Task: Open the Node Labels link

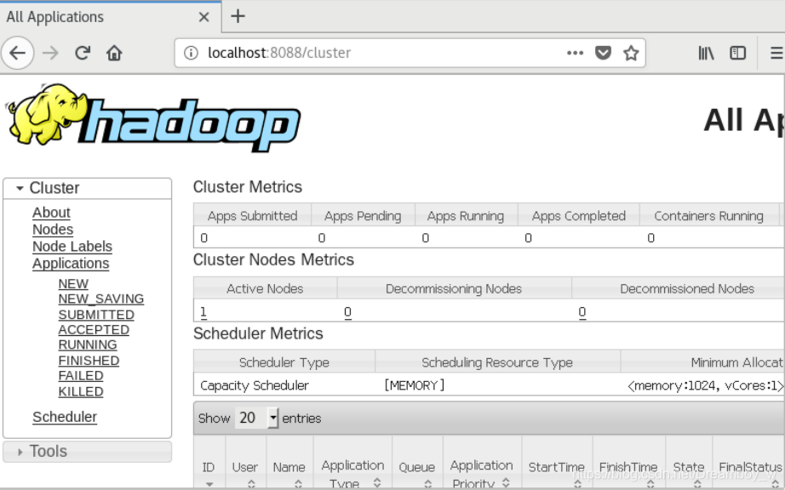Action: [x=72, y=247]
